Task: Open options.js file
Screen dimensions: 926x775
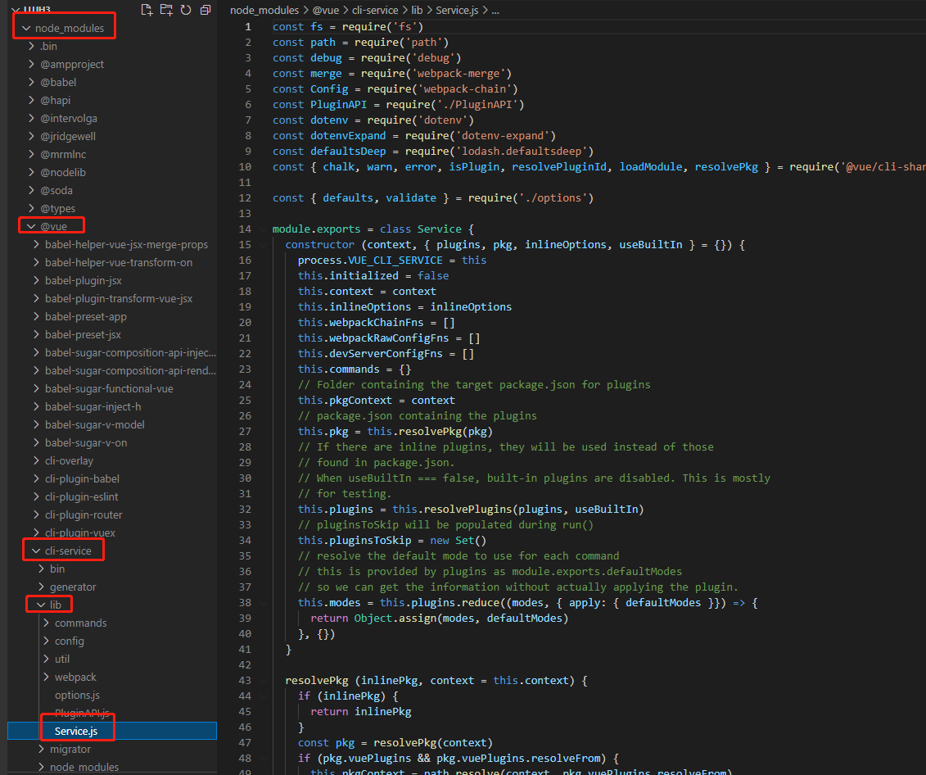Action: 77,695
